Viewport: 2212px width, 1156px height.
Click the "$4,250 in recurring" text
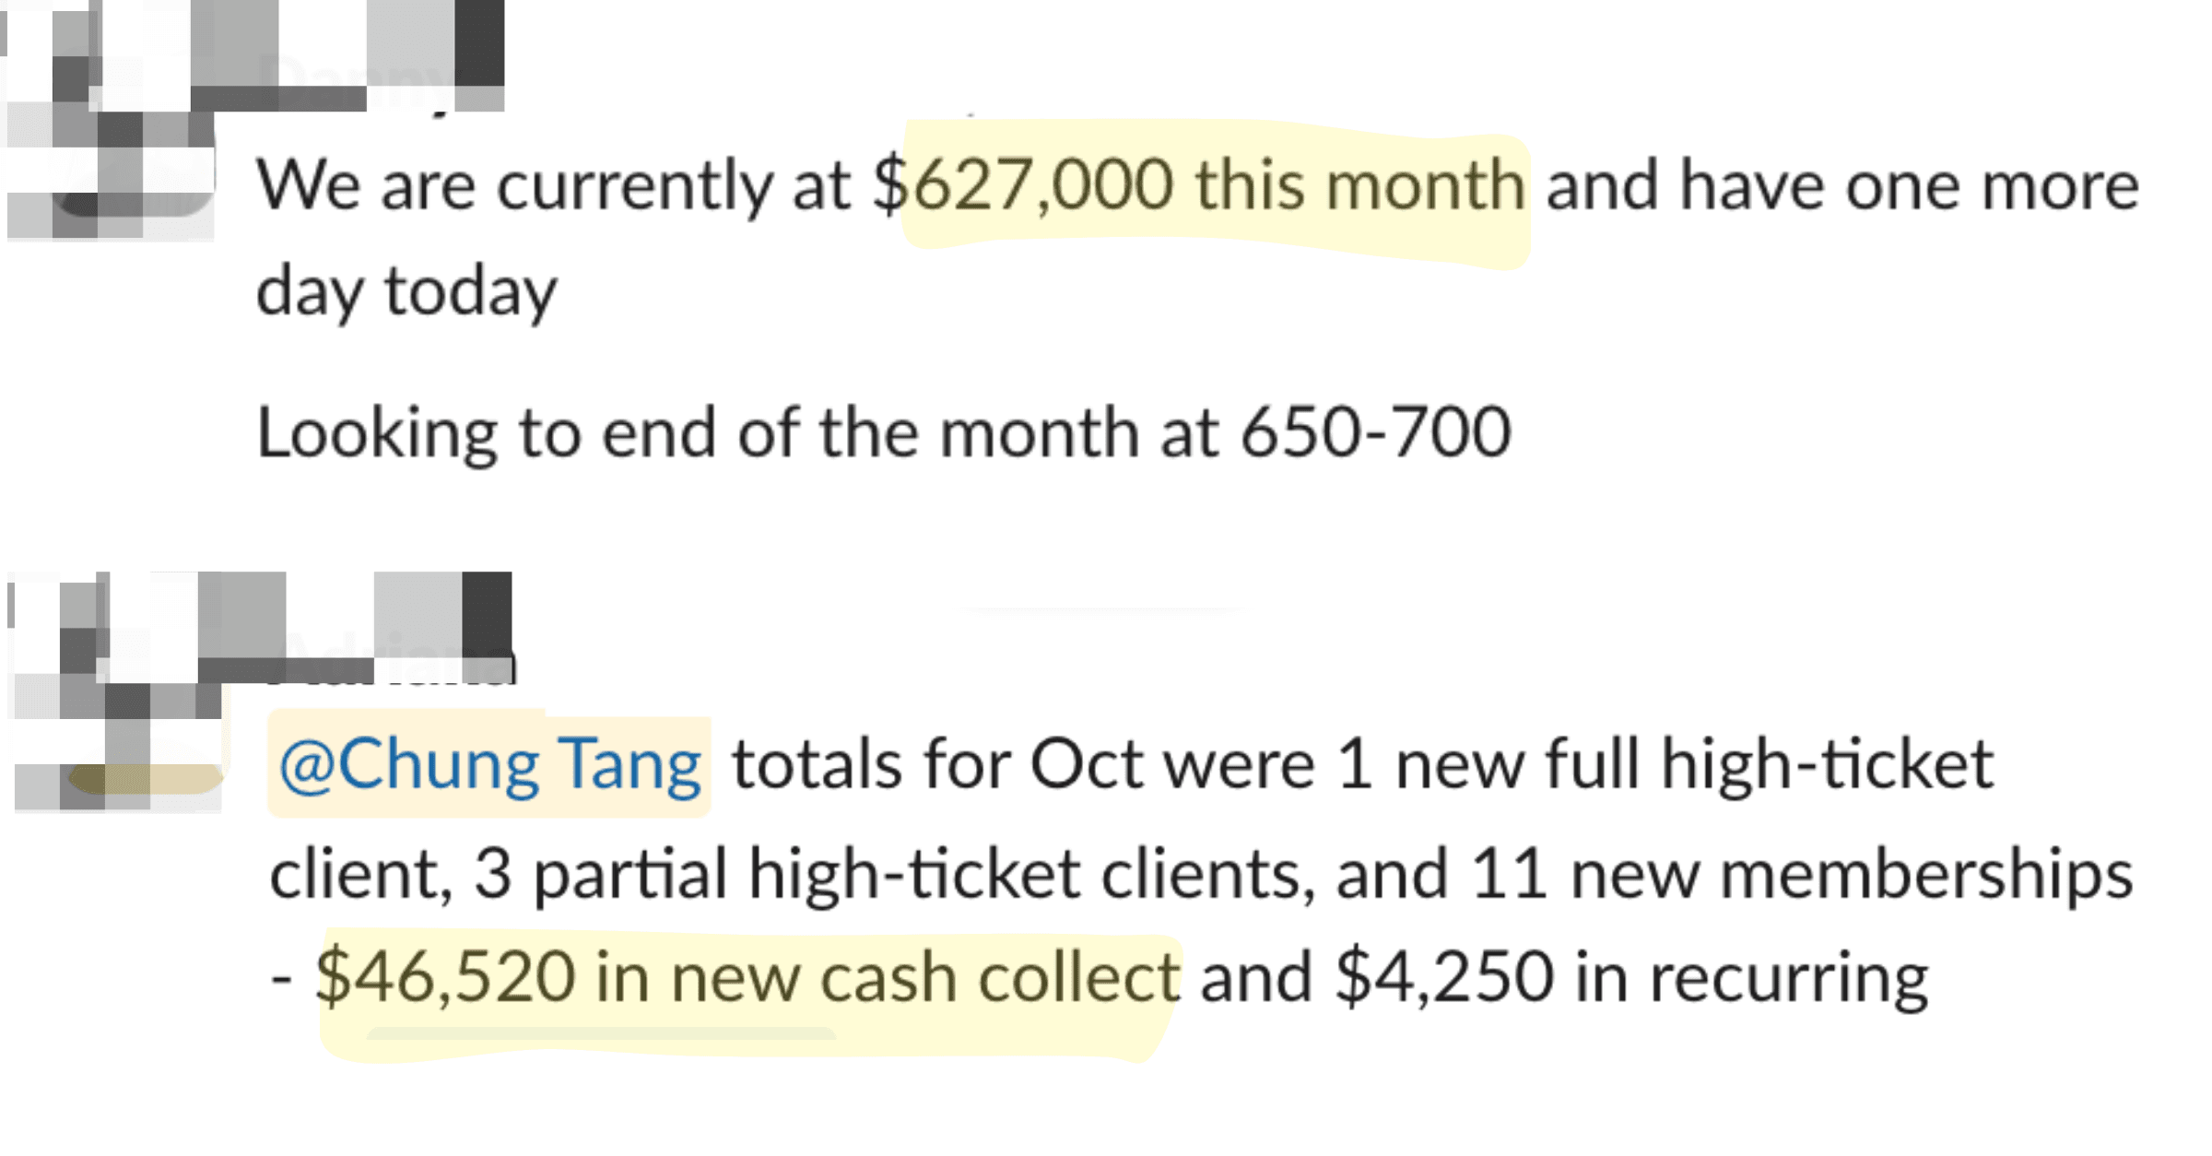(x=1630, y=978)
